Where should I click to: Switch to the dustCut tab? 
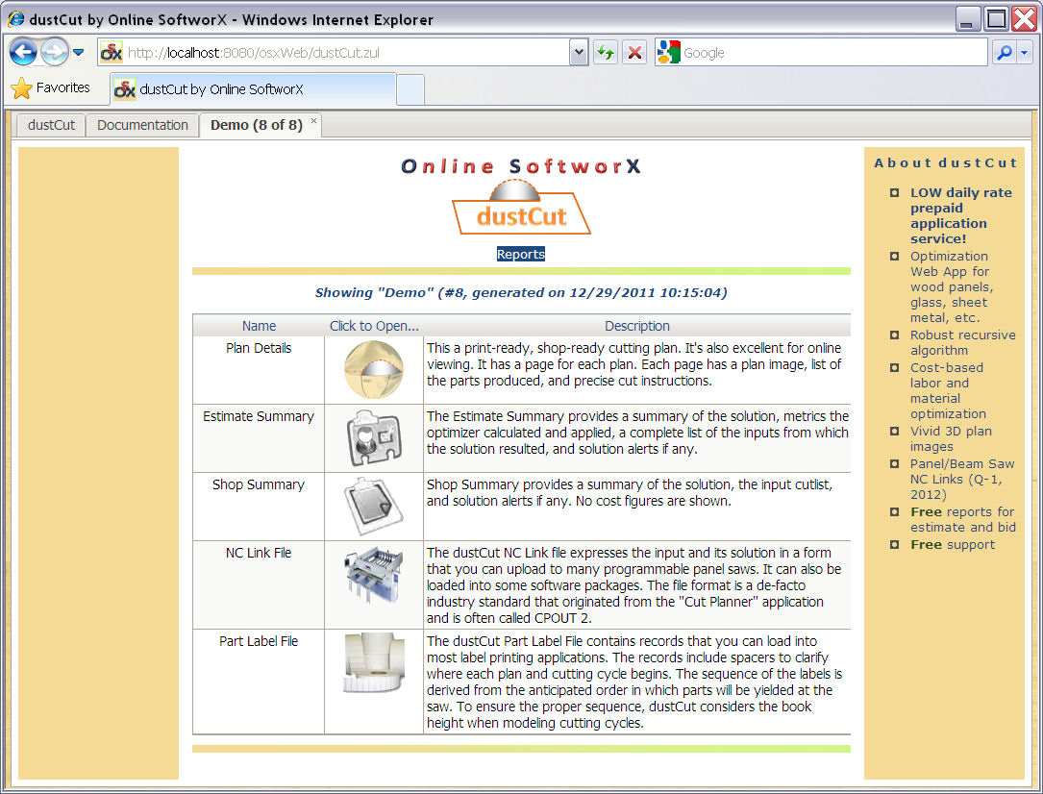tap(51, 125)
